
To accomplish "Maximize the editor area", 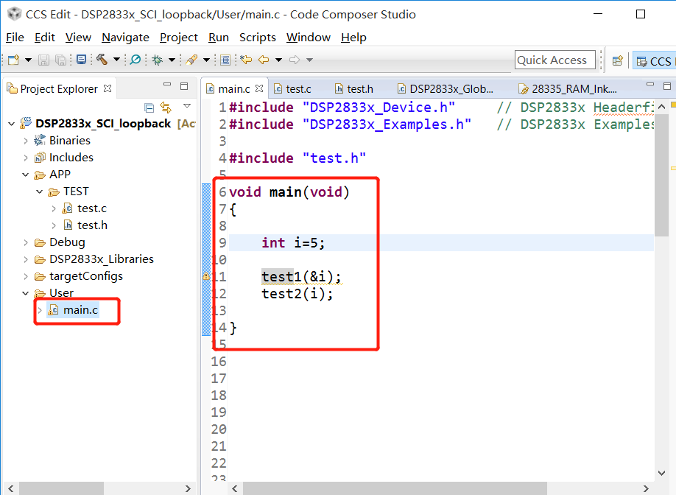I will point(667,86).
